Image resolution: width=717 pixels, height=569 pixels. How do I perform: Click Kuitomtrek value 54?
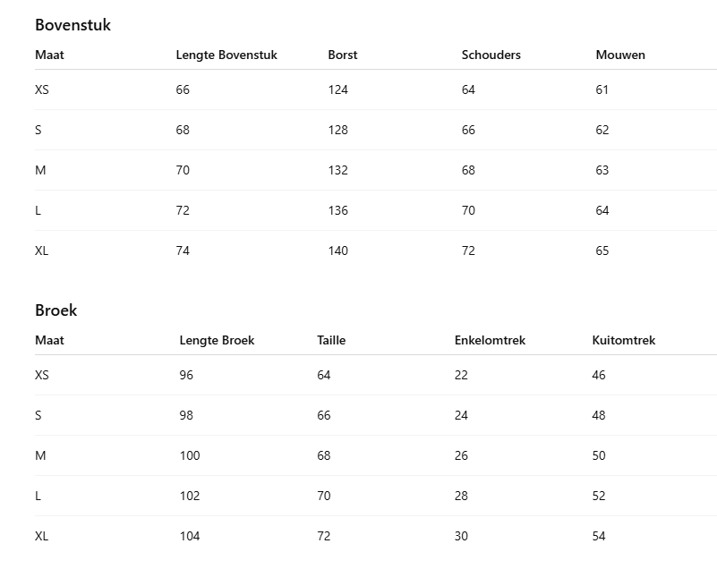599,536
